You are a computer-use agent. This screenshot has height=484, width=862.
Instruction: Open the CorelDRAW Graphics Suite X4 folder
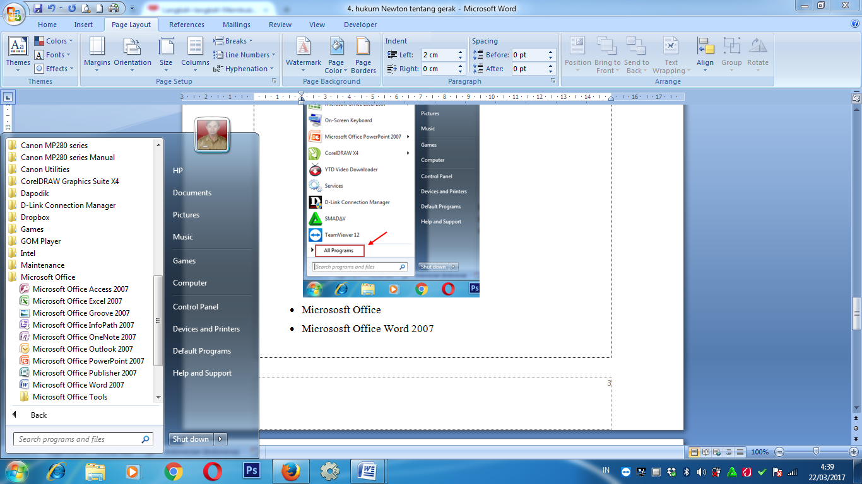point(63,181)
